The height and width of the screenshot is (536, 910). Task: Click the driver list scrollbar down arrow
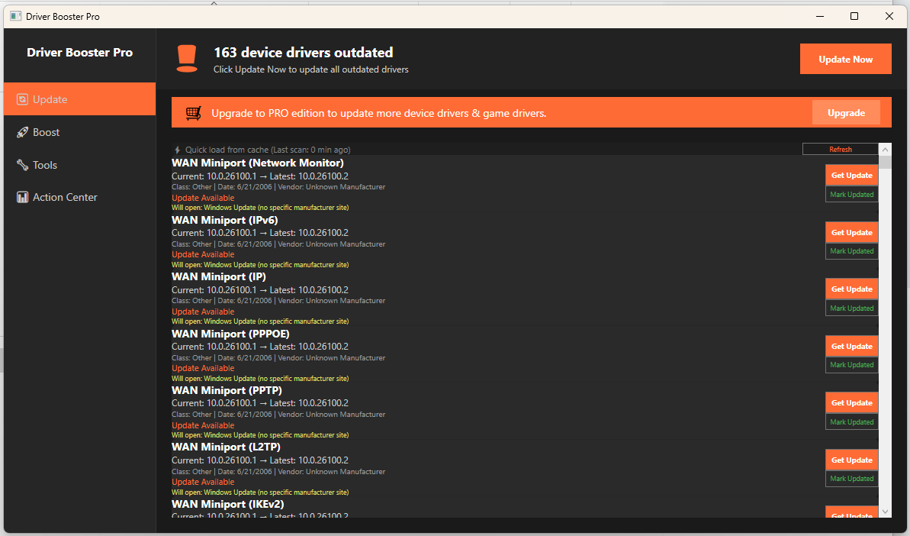point(885,512)
